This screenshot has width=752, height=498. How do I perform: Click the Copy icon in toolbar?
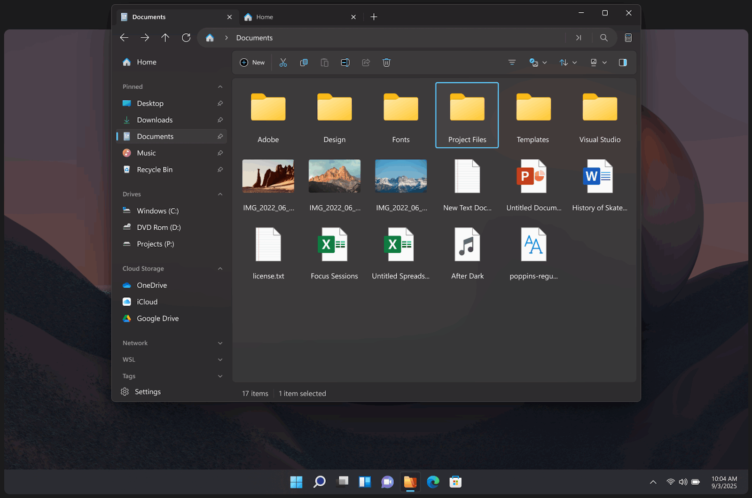[304, 62]
